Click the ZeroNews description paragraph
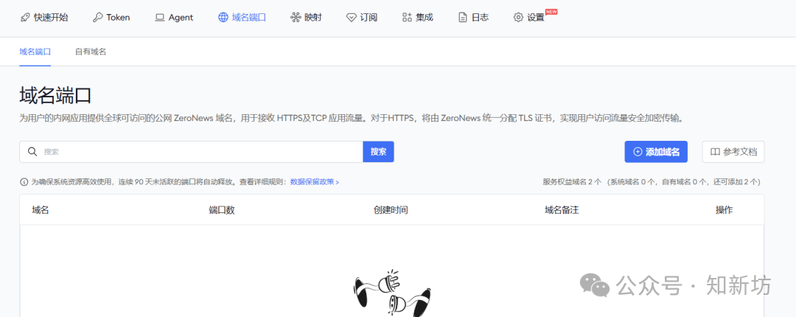Screen dimensions: 796x317 coord(355,119)
